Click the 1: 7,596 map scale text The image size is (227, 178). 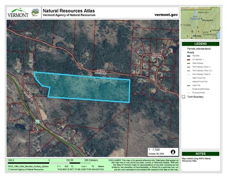point(154,150)
